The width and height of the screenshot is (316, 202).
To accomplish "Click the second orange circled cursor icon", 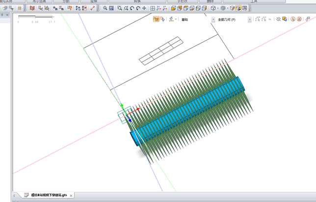I will [x=299, y=19].
